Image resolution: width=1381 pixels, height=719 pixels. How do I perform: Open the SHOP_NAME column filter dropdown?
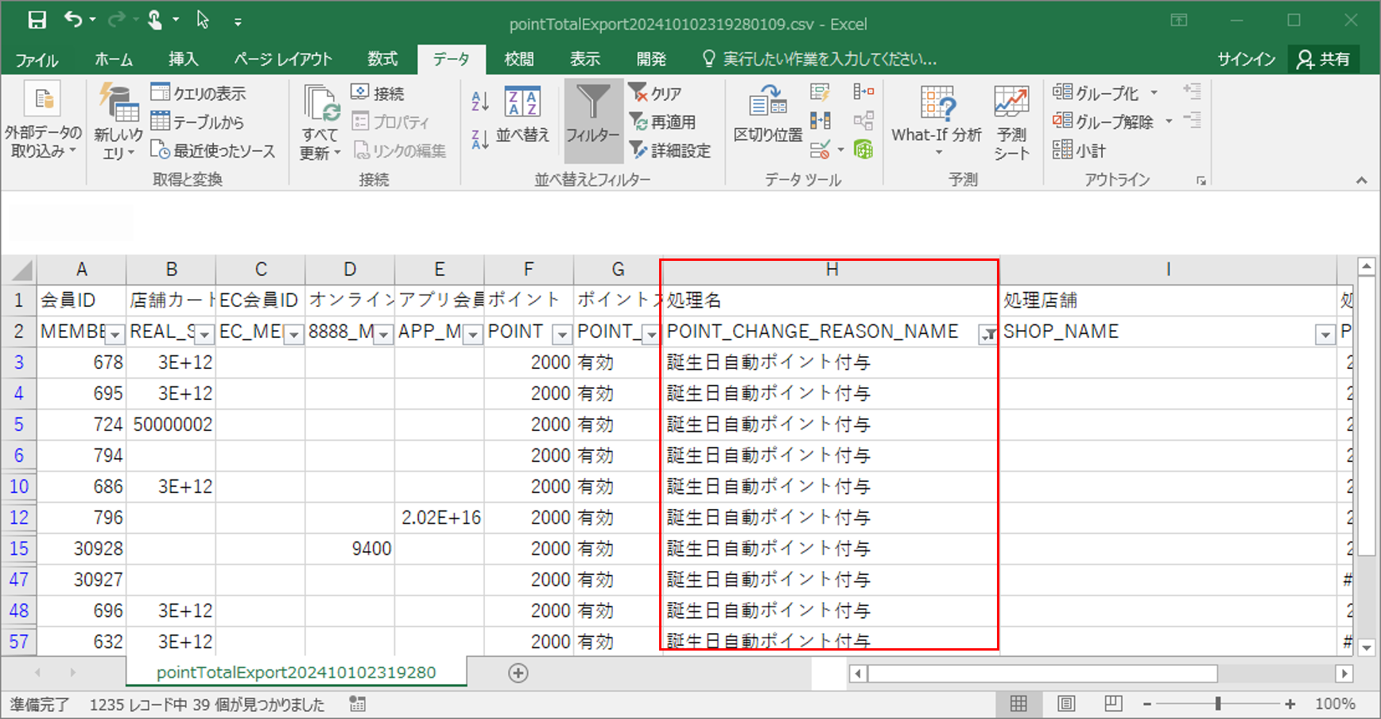pos(1324,335)
